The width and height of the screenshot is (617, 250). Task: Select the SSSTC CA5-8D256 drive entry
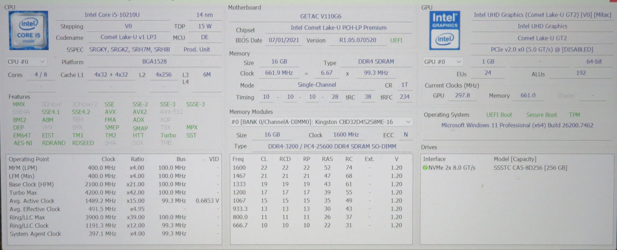pyautogui.click(x=530, y=168)
